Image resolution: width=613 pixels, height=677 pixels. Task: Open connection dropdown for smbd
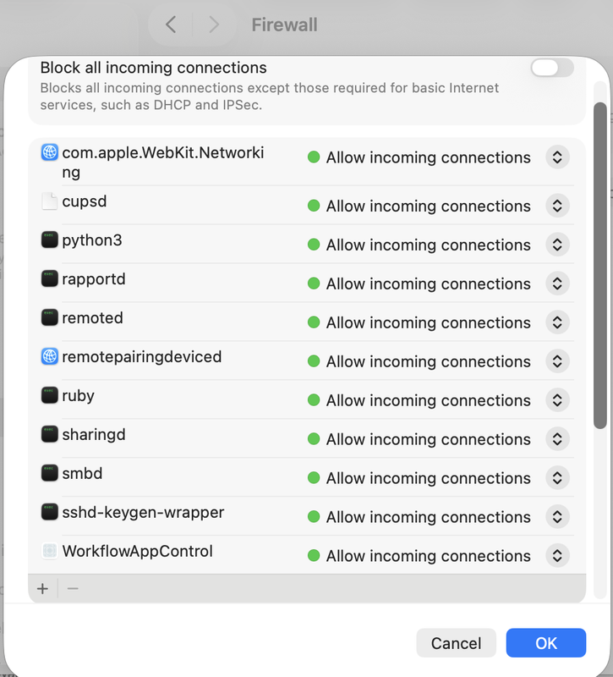point(557,477)
